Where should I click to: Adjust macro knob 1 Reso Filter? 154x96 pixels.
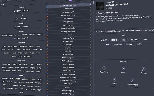click(x=104, y=68)
